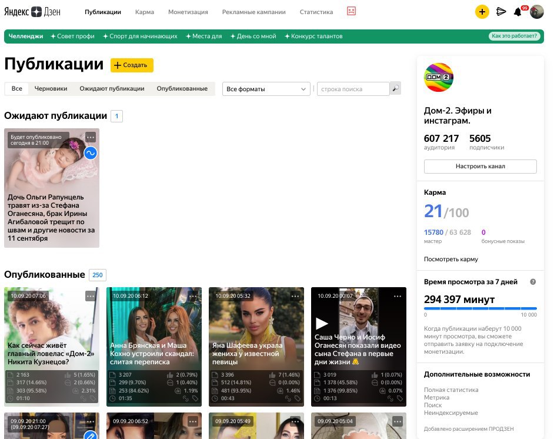Click the yellow plus create icon in header

tap(482, 12)
